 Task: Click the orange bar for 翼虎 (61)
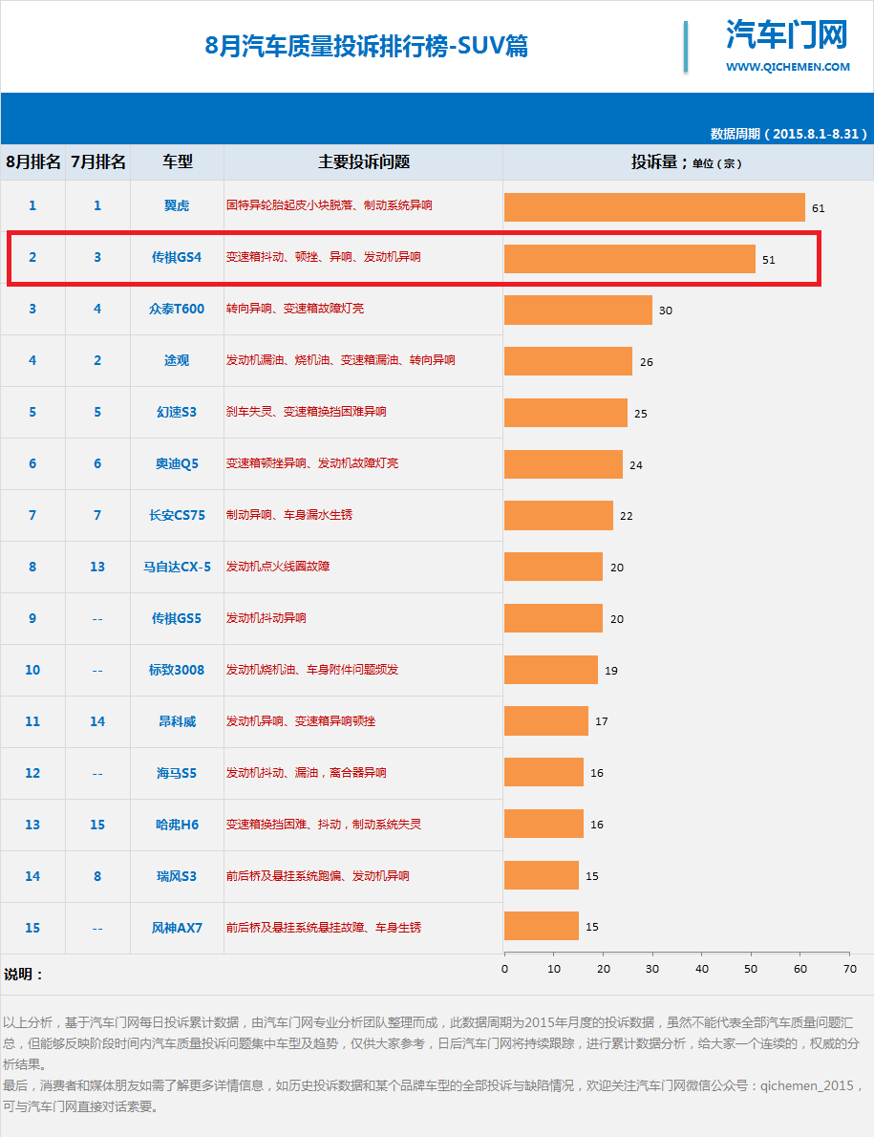click(654, 207)
